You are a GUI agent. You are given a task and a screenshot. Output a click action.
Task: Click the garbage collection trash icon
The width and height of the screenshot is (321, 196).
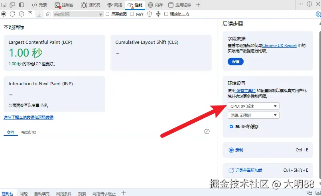point(150,14)
